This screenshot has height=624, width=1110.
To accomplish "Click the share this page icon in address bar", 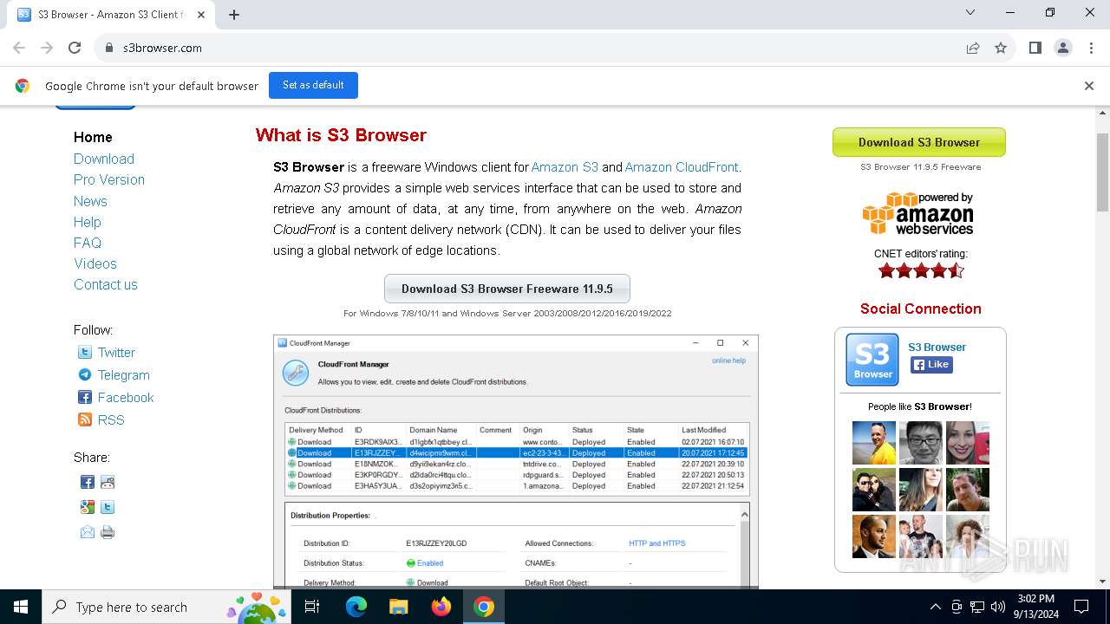I will click(973, 48).
